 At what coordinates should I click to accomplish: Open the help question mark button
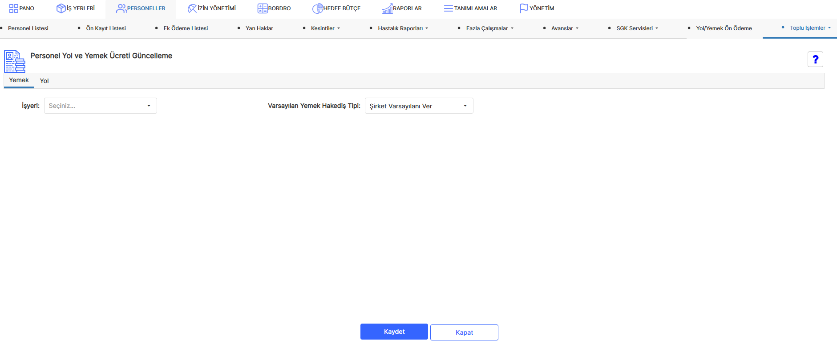tap(815, 59)
